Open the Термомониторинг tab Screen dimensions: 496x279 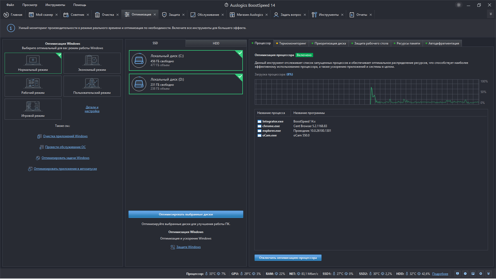(291, 43)
